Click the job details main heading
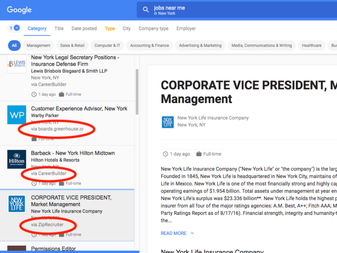The height and width of the screenshot is (253, 337). pos(249,92)
